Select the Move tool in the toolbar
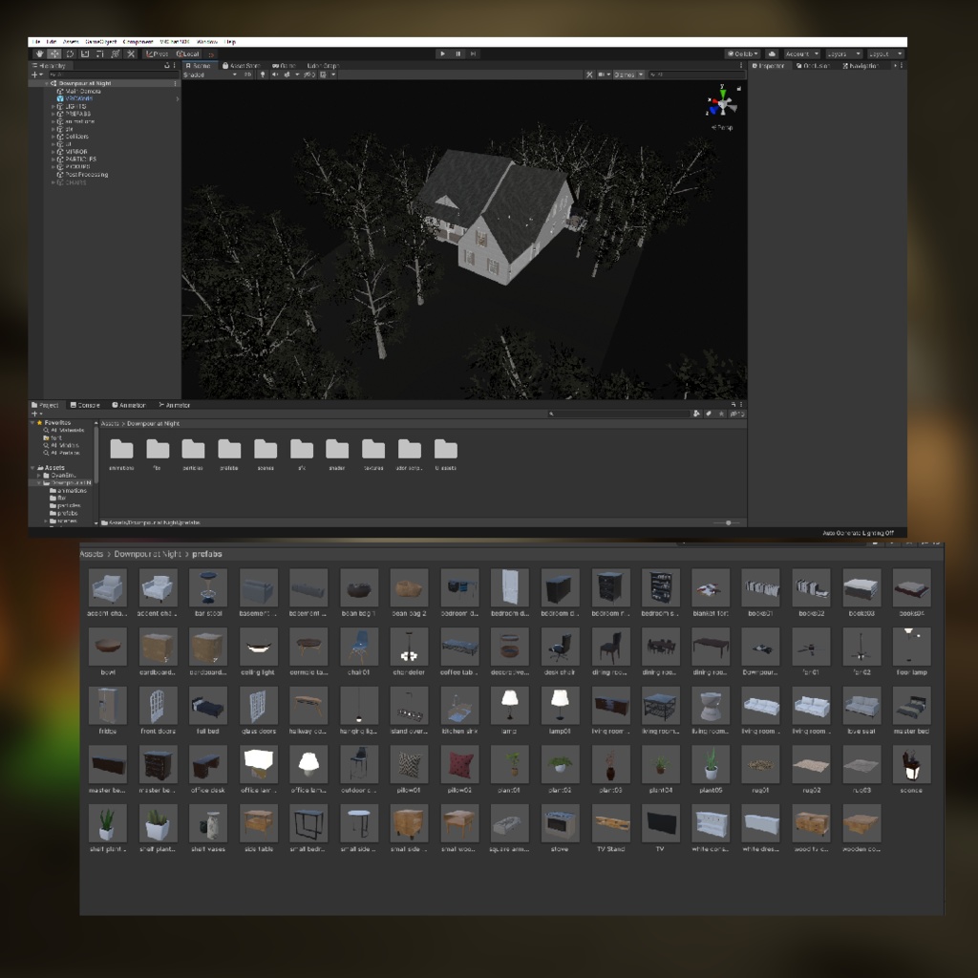Viewport: 978px width, 978px height. [x=54, y=54]
